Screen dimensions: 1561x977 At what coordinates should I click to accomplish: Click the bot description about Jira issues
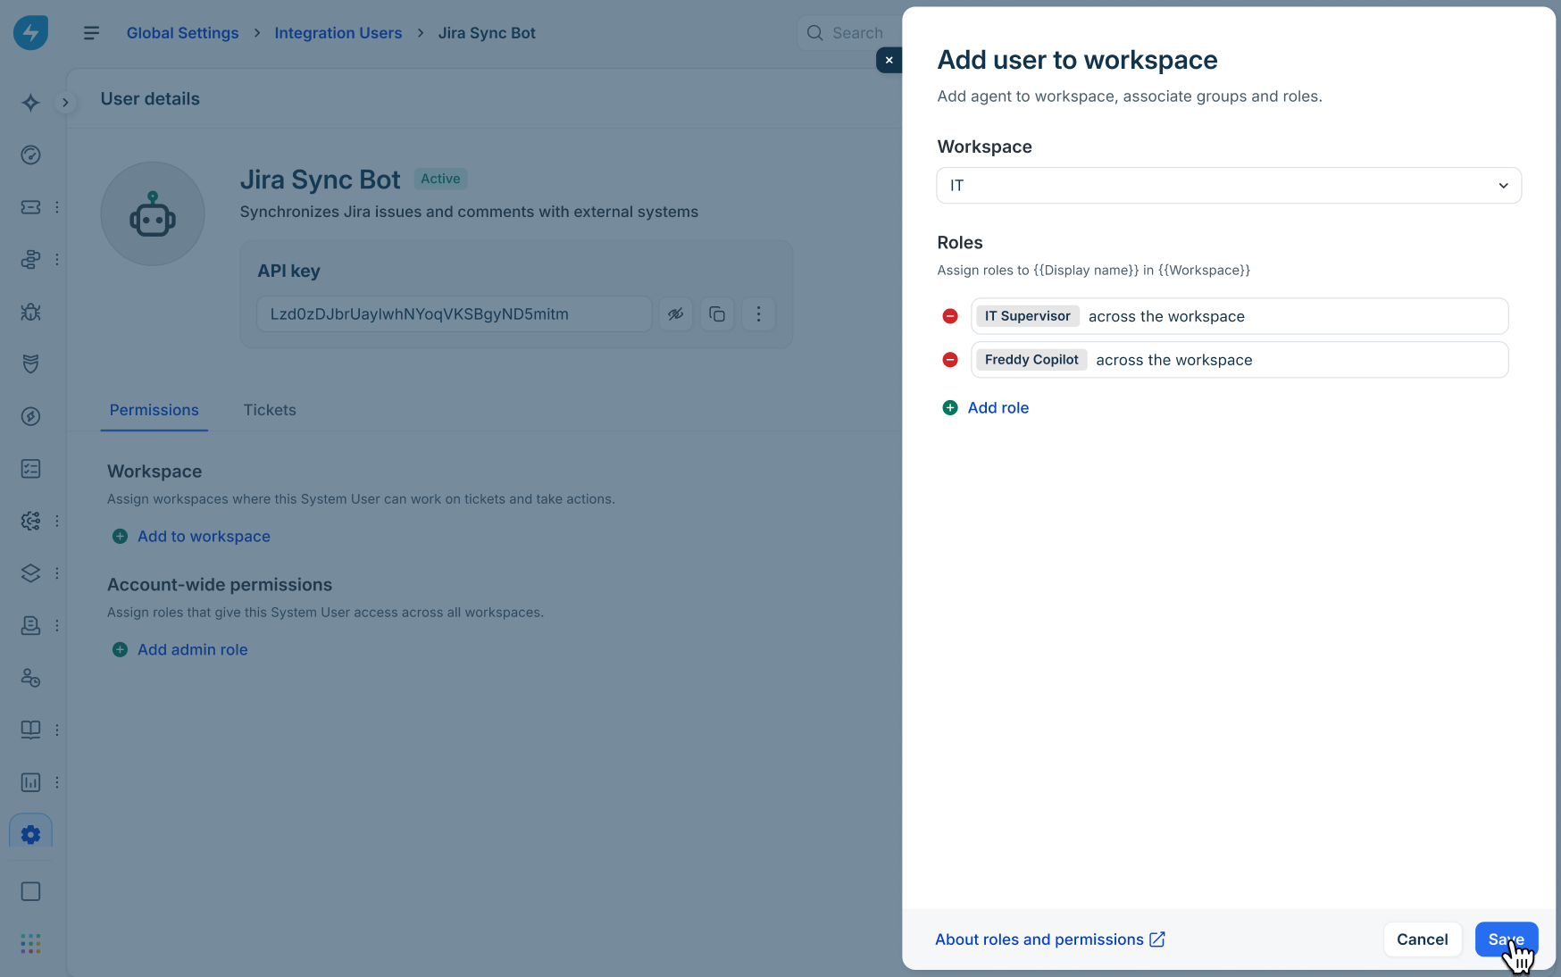469,213
